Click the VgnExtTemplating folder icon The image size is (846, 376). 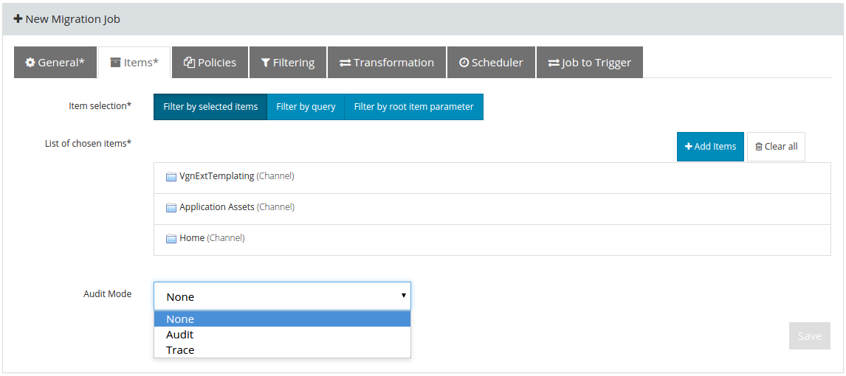[171, 177]
